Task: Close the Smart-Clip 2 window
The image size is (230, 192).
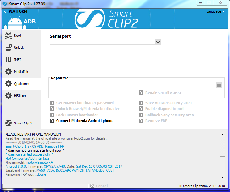Action: (x=220, y=3)
